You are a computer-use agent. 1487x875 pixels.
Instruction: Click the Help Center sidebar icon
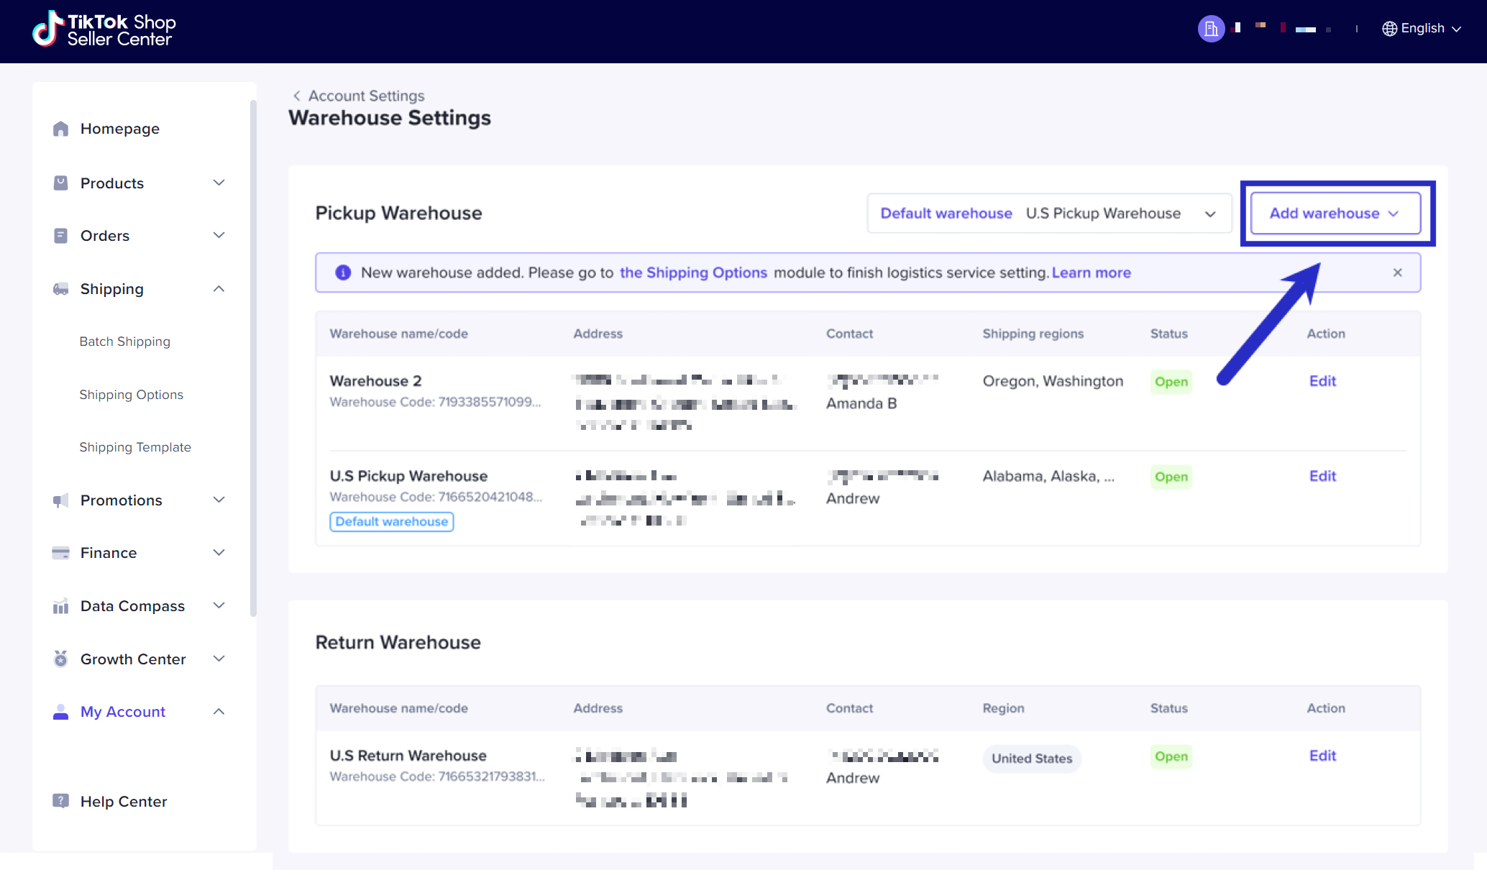click(60, 801)
